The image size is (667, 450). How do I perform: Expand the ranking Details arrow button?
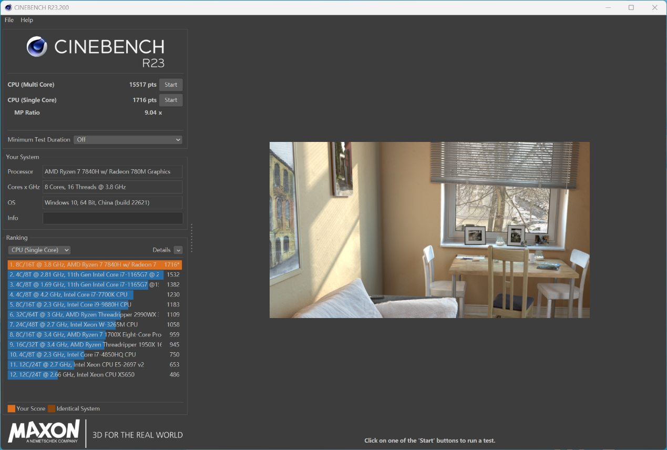[x=178, y=250]
